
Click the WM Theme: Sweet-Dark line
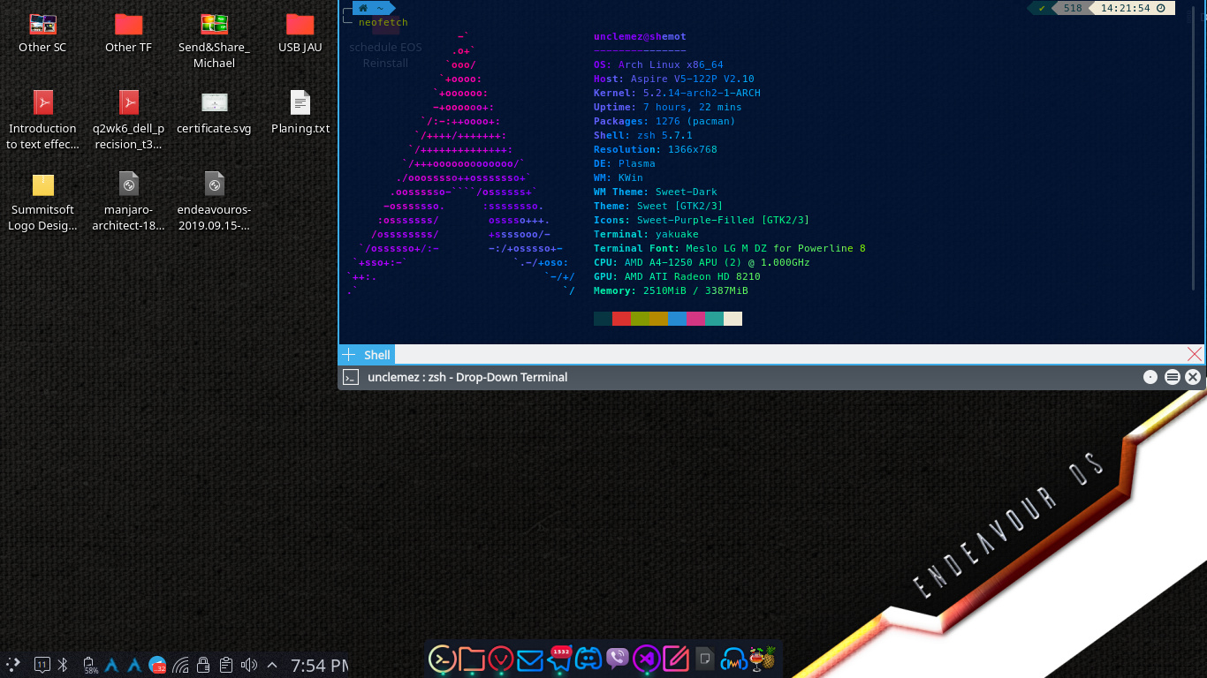pyautogui.click(x=656, y=192)
